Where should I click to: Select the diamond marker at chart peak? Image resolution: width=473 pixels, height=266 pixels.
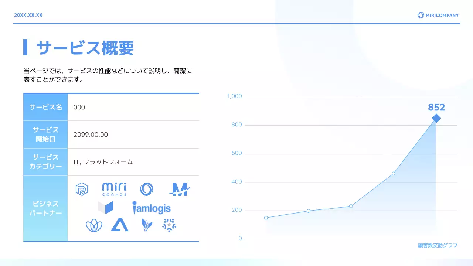(436, 118)
